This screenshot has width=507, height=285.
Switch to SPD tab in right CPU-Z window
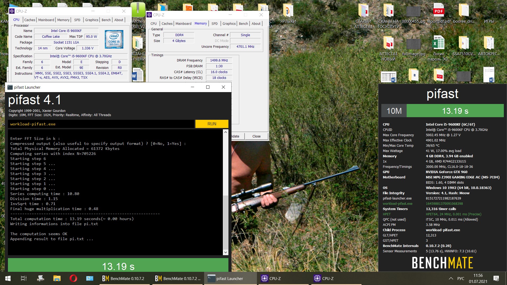click(x=214, y=23)
